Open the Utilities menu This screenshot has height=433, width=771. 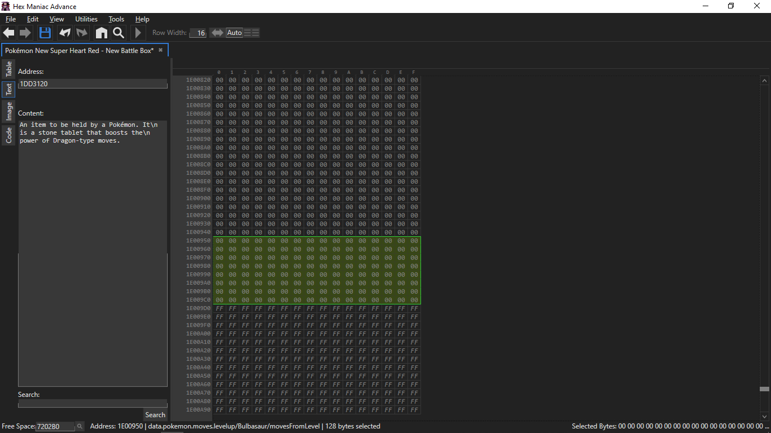(86, 19)
